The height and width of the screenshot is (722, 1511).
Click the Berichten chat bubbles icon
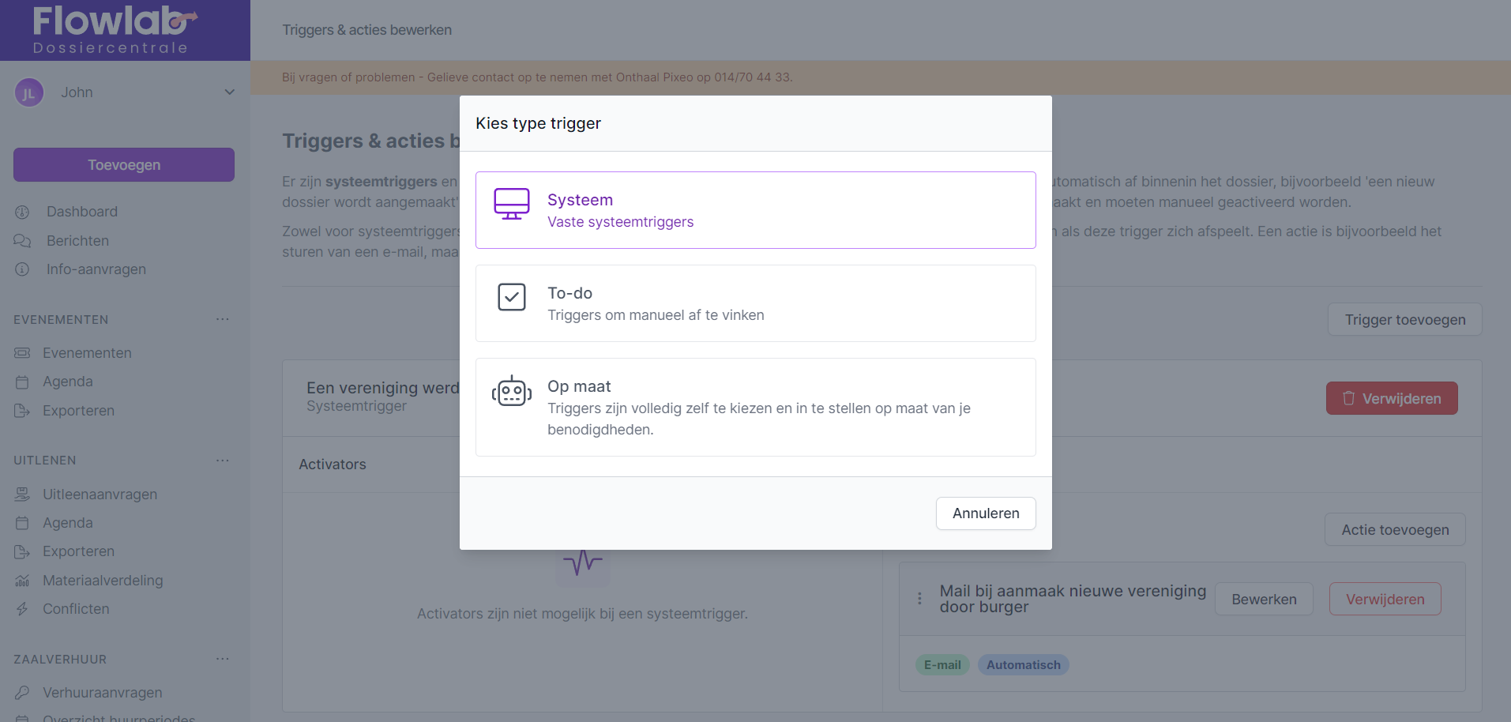[22, 241]
